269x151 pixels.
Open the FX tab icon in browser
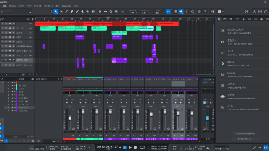point(231,19)
